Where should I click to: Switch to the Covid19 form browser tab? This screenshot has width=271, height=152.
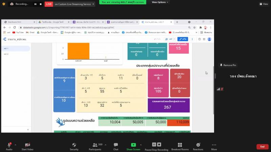(88, 22)
